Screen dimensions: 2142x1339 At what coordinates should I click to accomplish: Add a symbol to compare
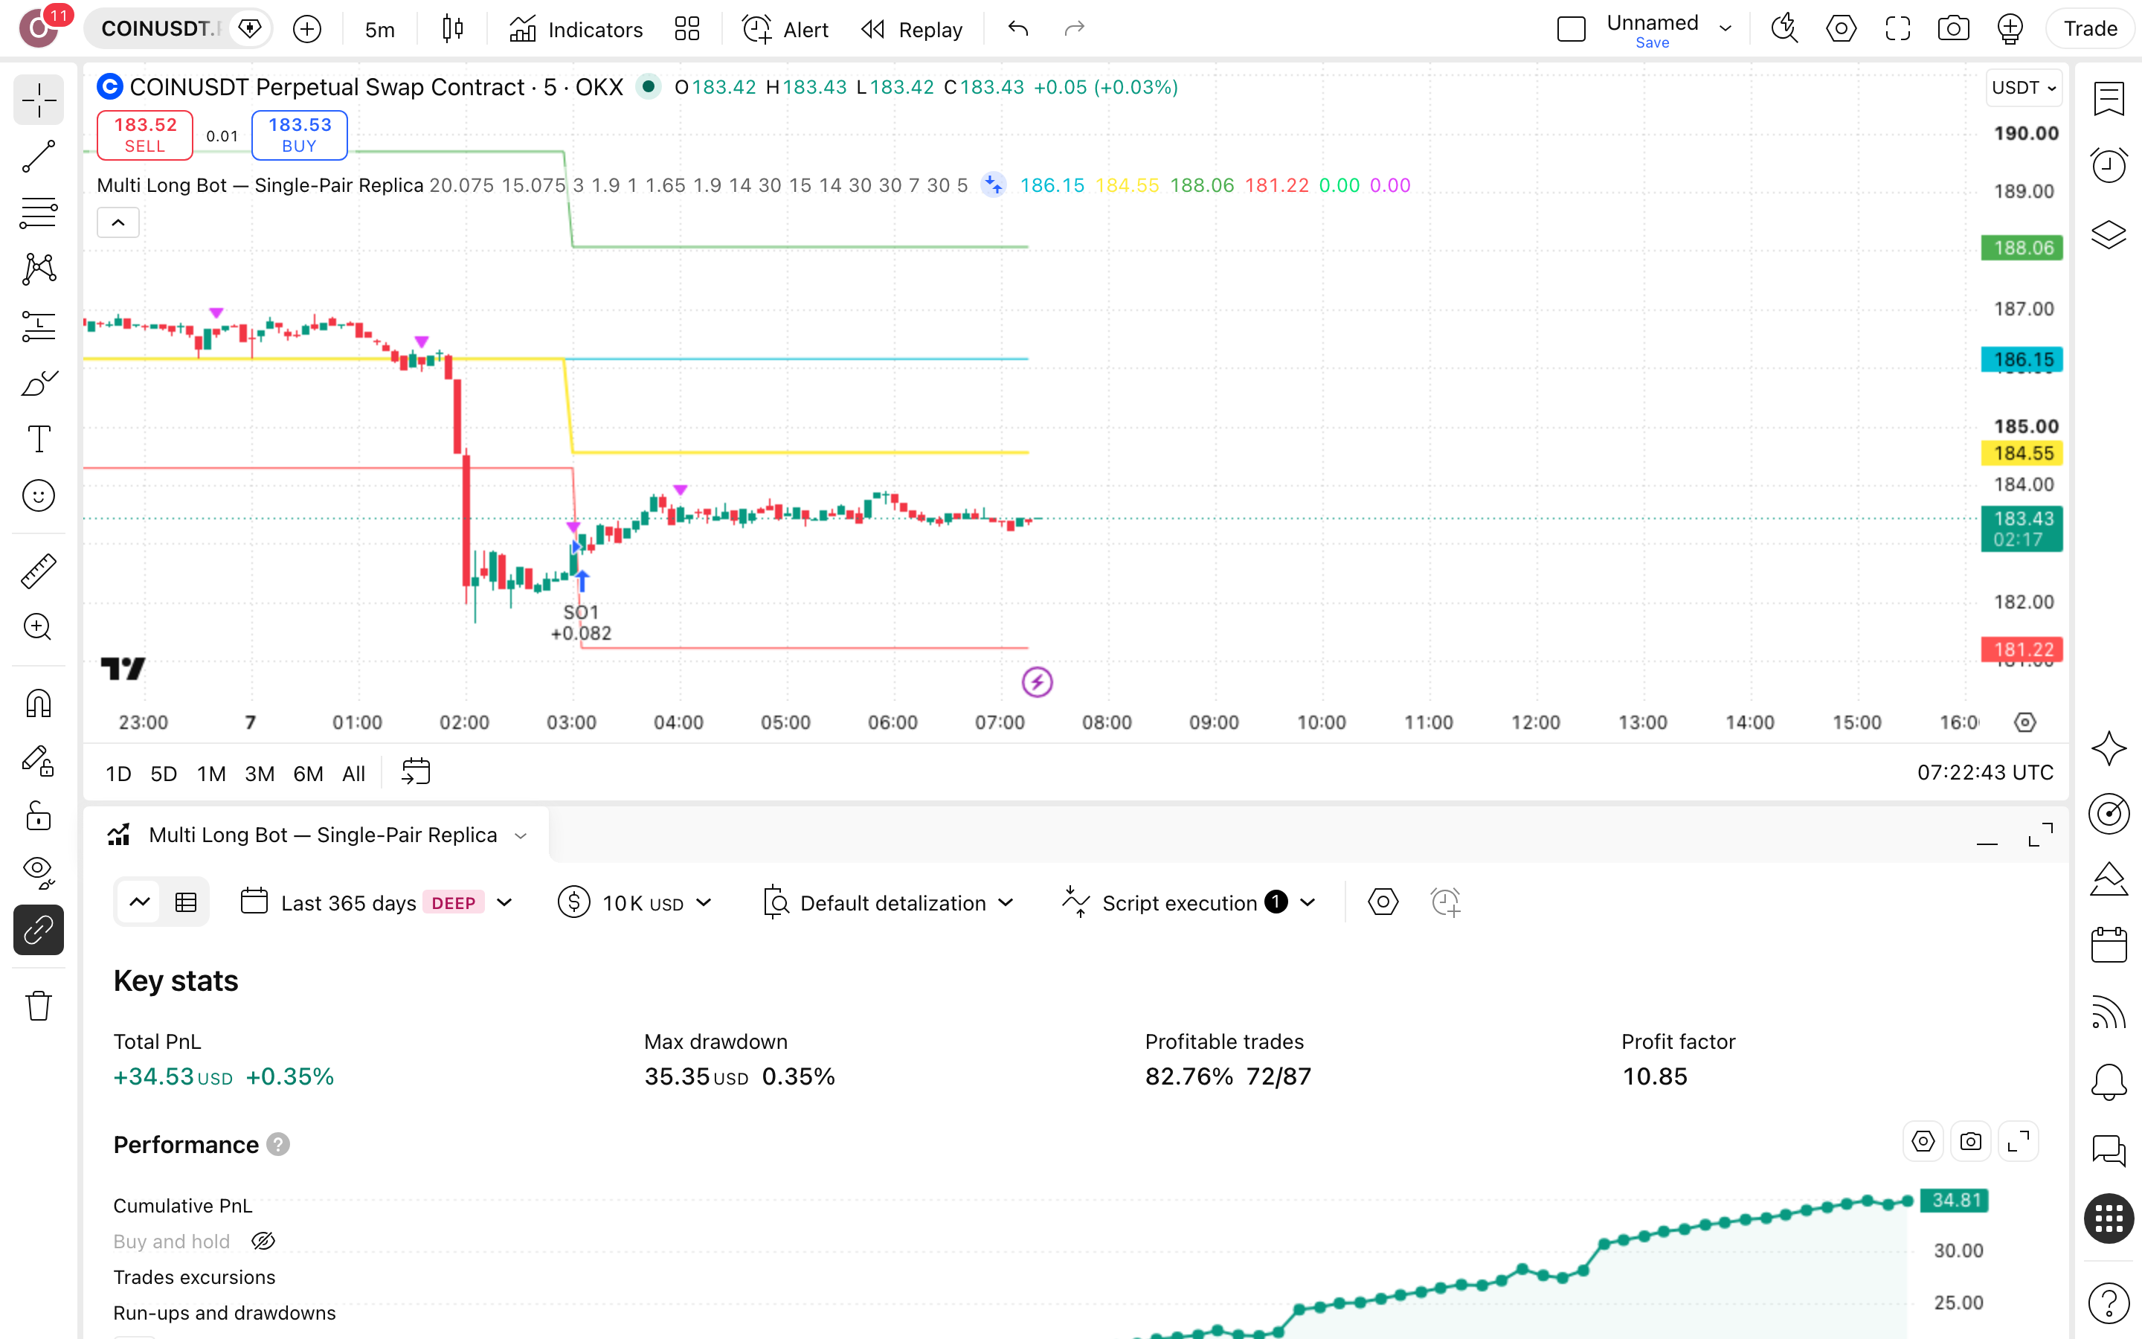[307, 29]
